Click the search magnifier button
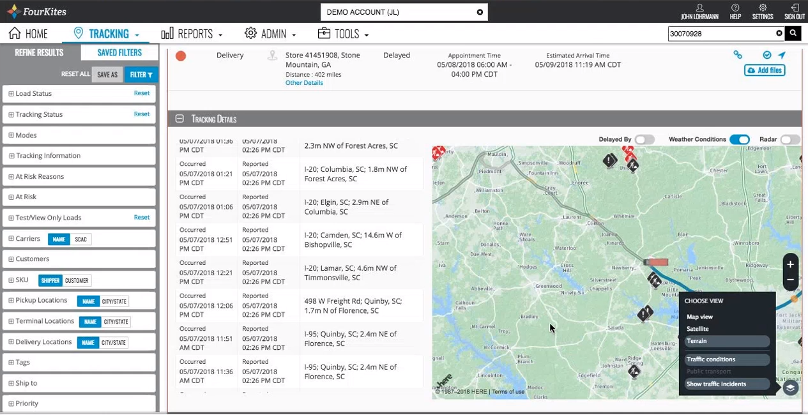Image resolution: width=808 pixels, height=415 pixels. (793, 33)
